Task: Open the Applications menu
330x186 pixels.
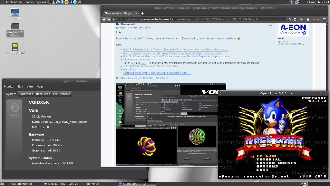Action: point(14,2)
